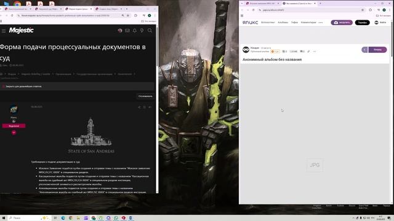
Task: Open search magnifier in Majestic header
Action: tap(150, 31)
